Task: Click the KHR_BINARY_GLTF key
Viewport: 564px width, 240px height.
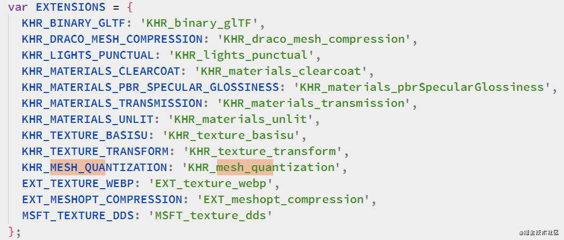Action: coord(73,24)
